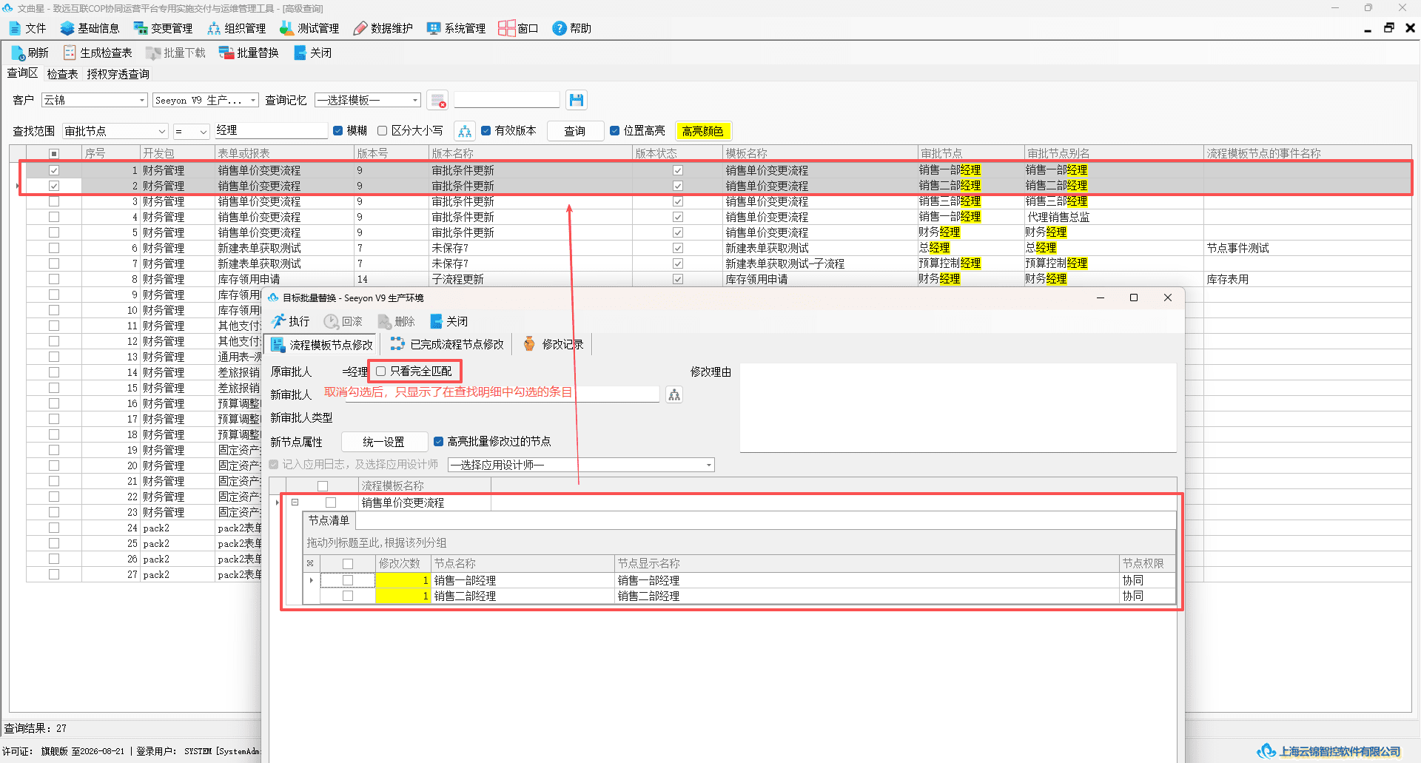Click the org tree icon beside 区分大小写
This screenshot has height=763, width=1421.
(465, 131)
